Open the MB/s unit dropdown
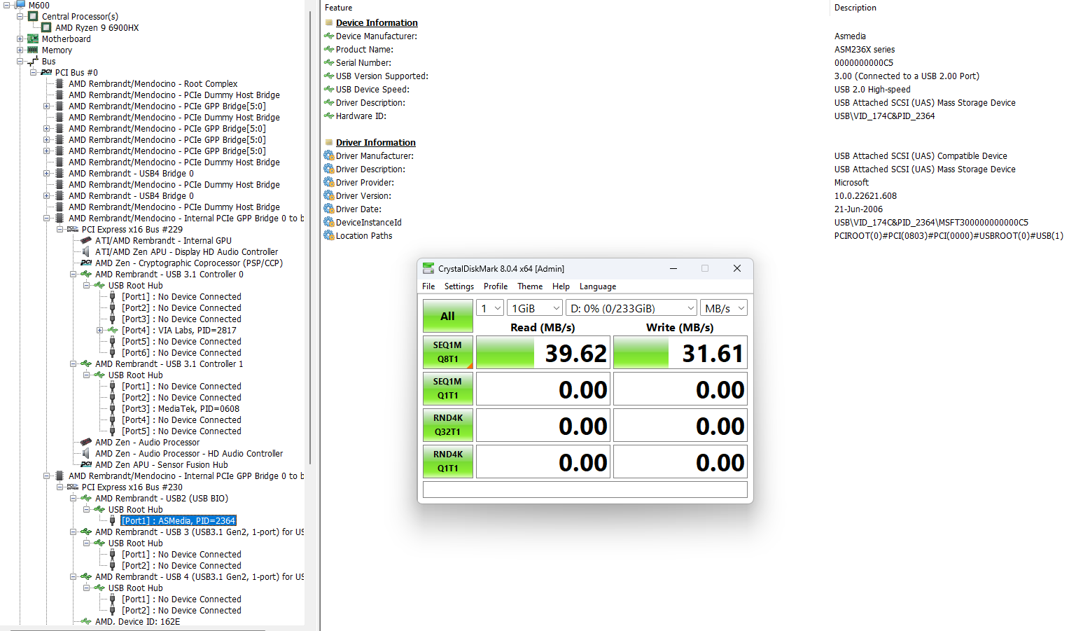Screen dimensions: 1076x631 point(724,308)
